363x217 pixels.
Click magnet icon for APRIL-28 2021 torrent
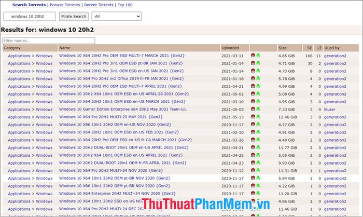pyautogui.click(x=253, y=93)
